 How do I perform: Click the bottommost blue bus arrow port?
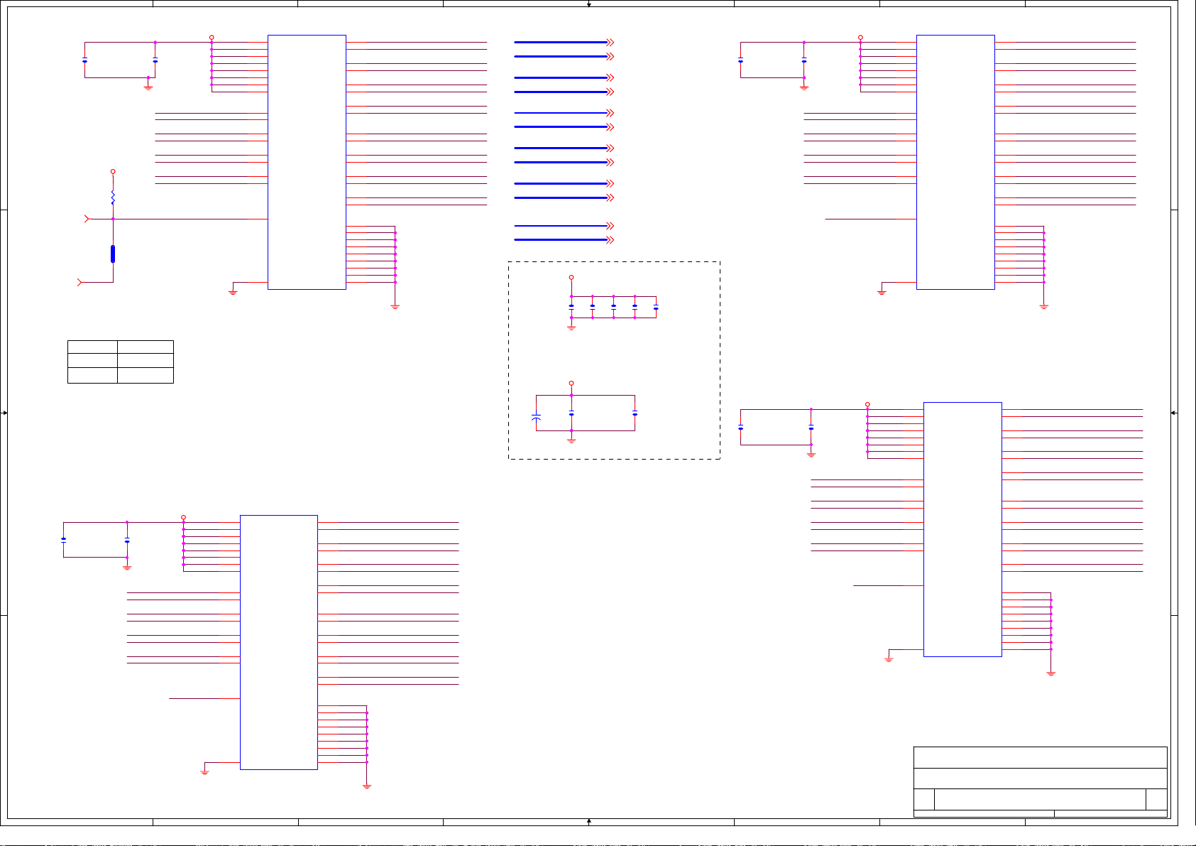point(610,240)
